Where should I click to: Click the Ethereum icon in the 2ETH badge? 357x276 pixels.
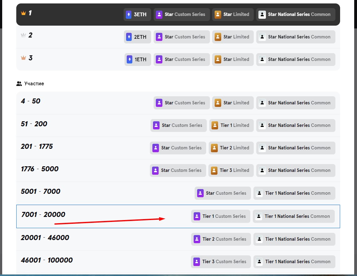tap(129, 37)
